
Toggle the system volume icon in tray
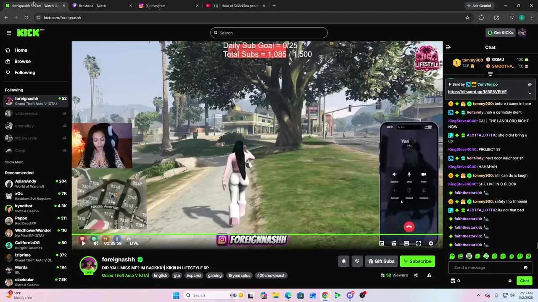point(513,295)
